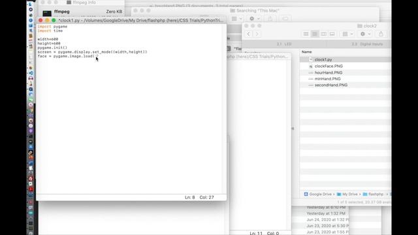Zoom the clock1.py editor window with green button

pyautogui.click(x=54, y=20)
